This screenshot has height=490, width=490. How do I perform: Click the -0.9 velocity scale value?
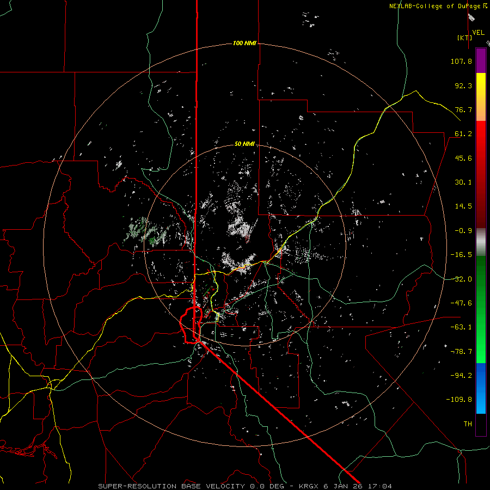[463, 231]
